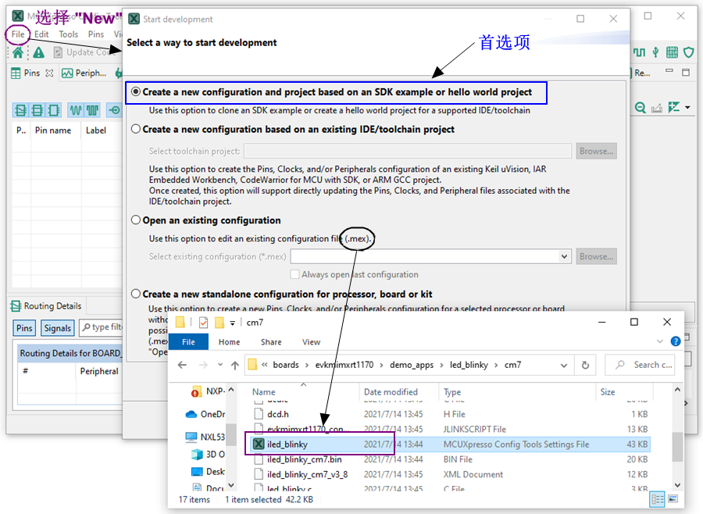Click 'demo_apps' in the Explorer address path
This screenshot has height=514, width=703.
click(412, 365)
